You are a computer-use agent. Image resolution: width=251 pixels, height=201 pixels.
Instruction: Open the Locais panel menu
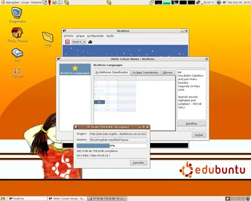[x=25, y=3]
